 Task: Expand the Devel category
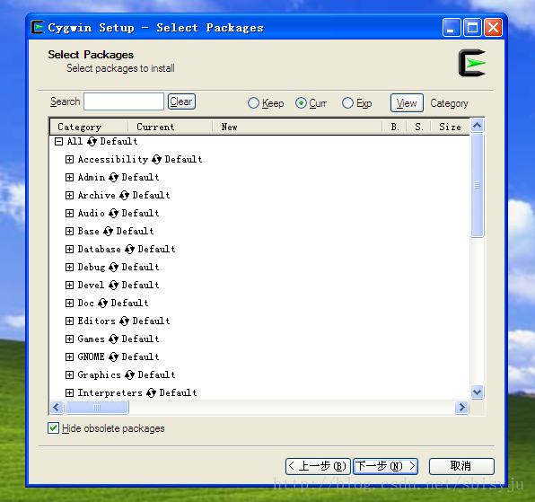coord(69,285)
